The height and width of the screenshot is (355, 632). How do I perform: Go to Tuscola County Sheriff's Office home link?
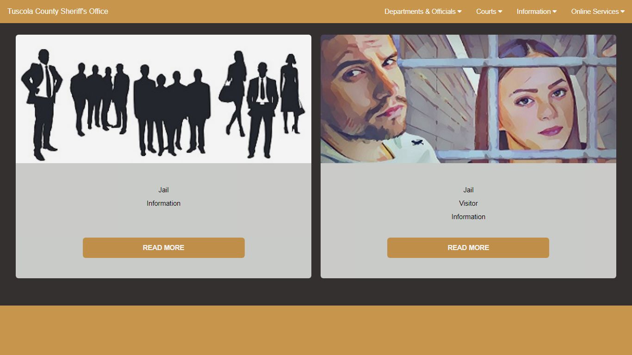[58, 12]
